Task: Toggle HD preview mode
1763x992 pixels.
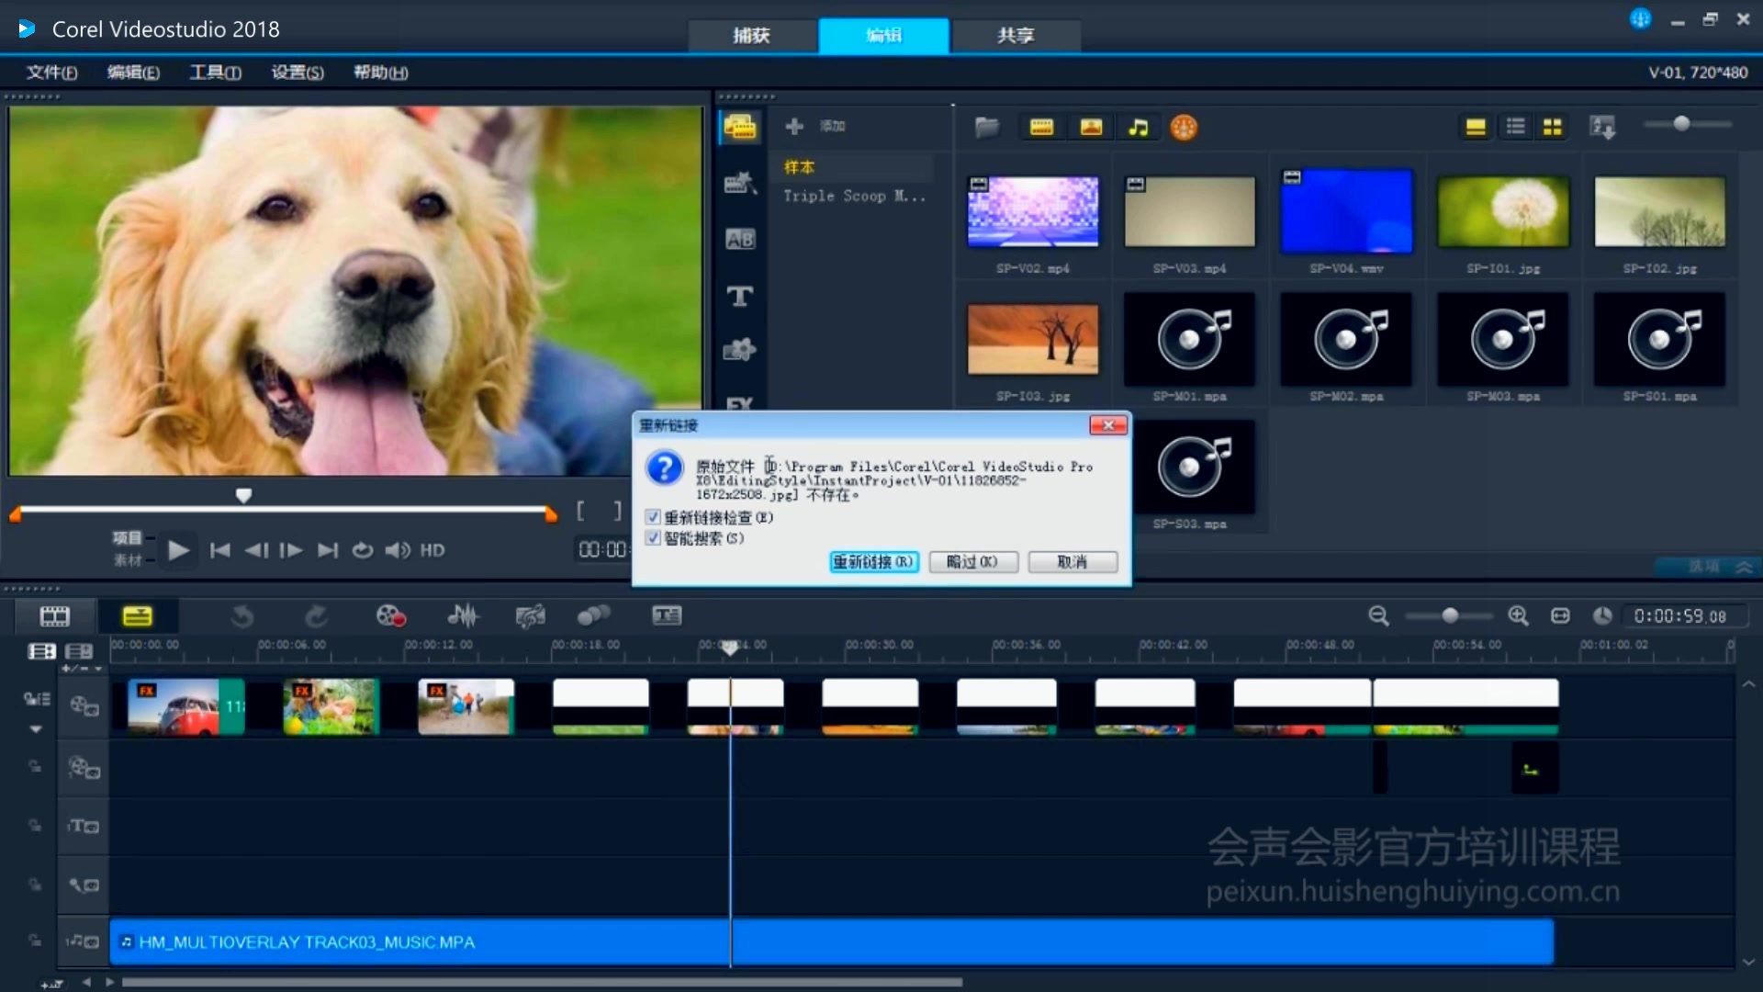Action: (432, 550)
